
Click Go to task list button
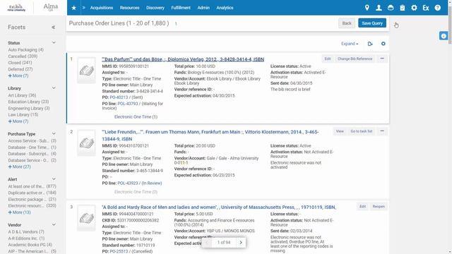pos(361,131)
